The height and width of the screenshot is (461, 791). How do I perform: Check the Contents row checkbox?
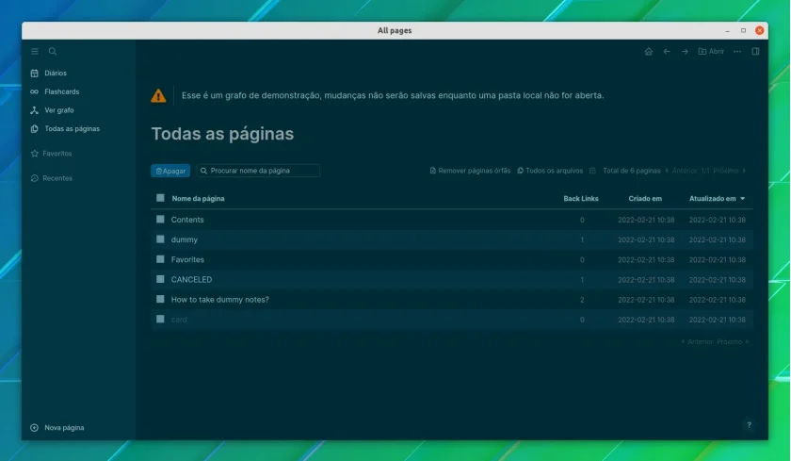(x=160, y=219)
